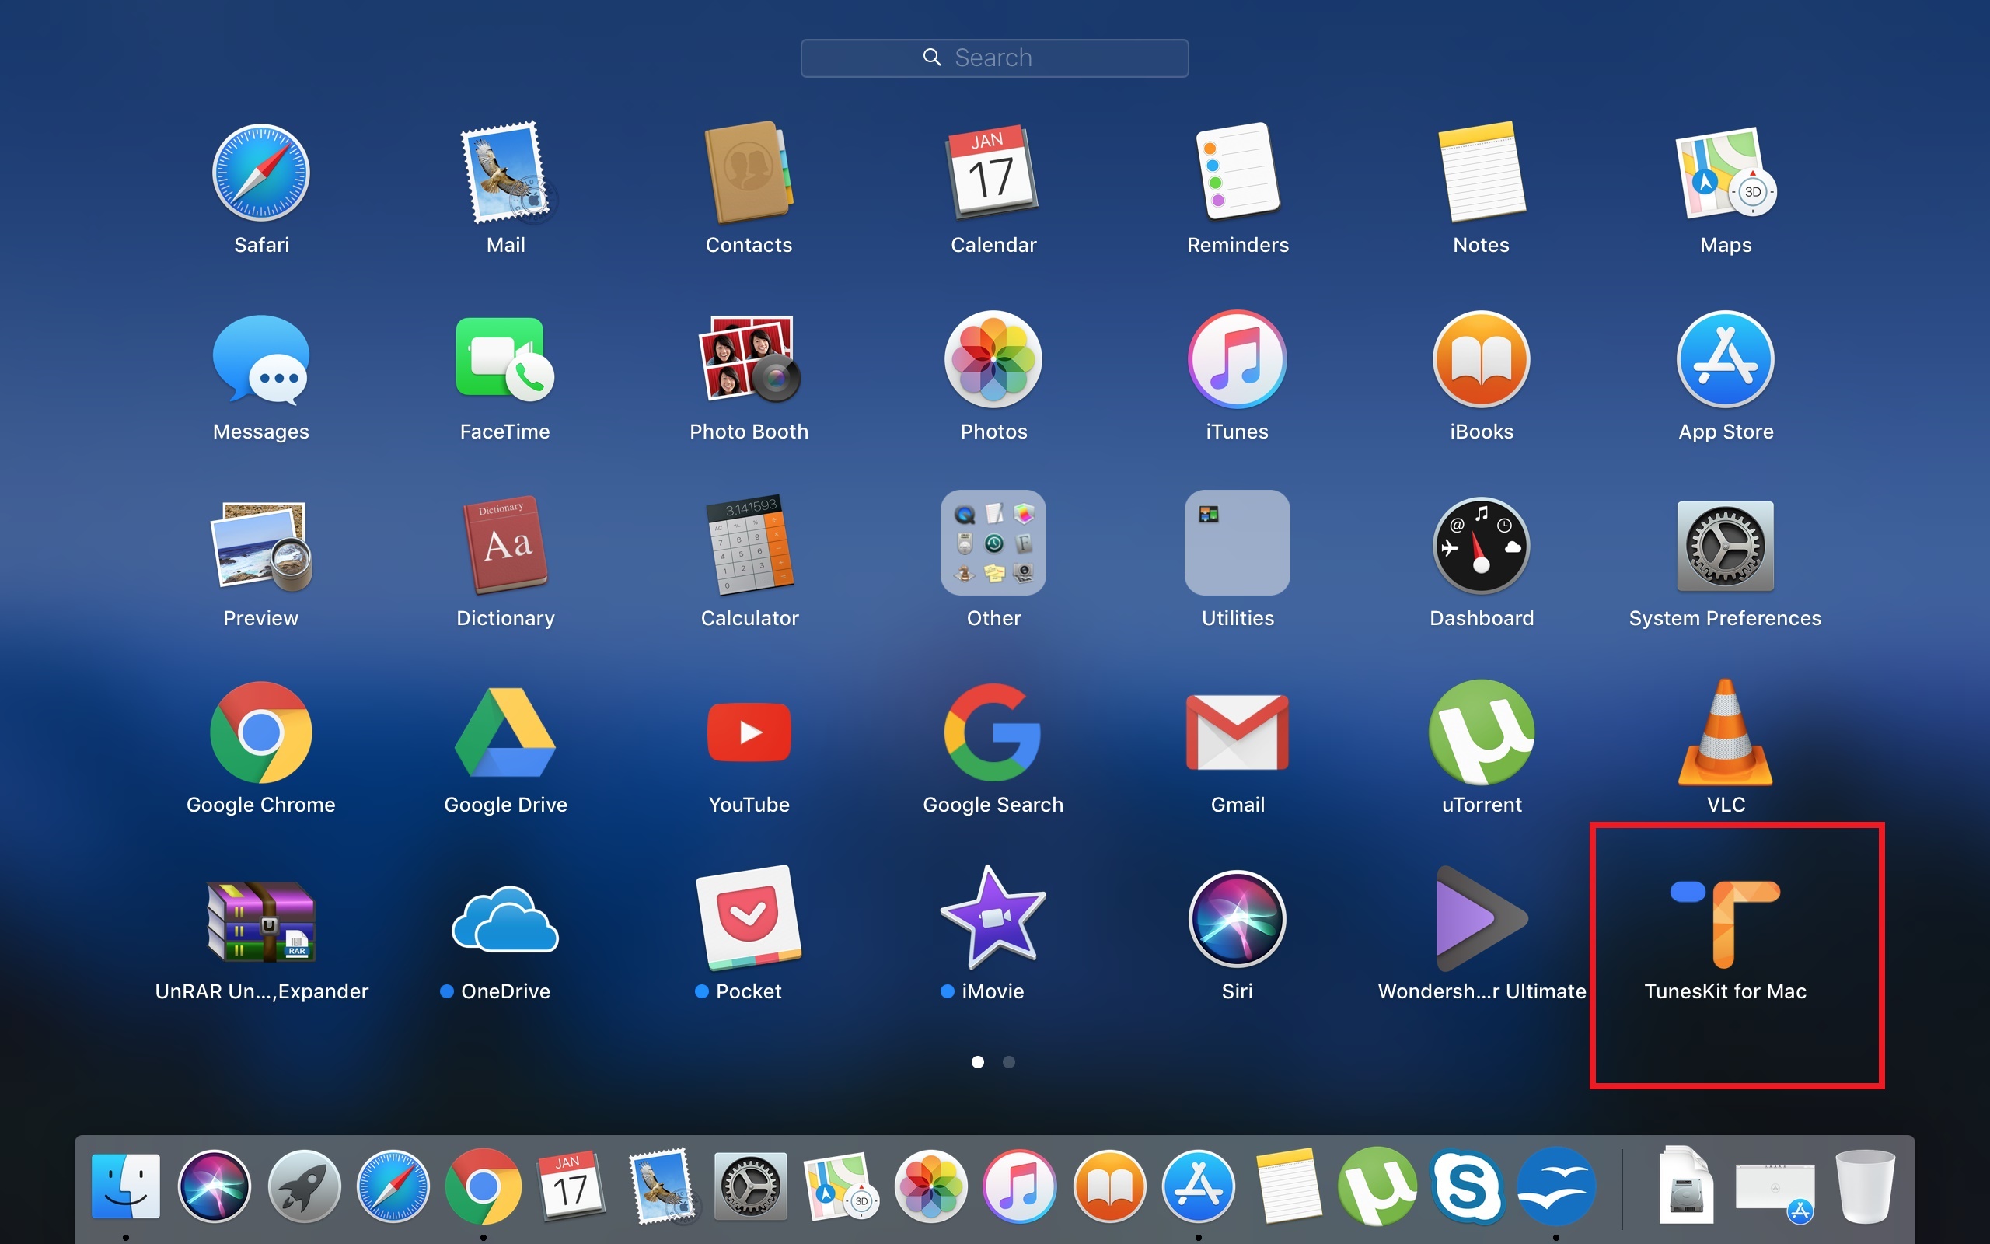The height and width of the screenshot is (1244, 1990).
Task: Open Maps from the Dock
Action: (x=840, y=1186)
